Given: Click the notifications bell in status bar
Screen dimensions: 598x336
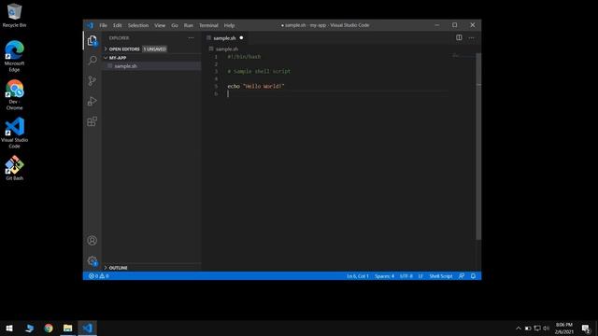Looking at the screenshot, I should coord(474,276).
